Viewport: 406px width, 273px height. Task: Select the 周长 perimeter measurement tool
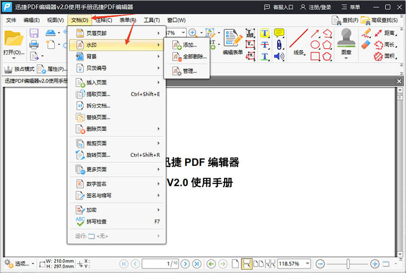coord(385,44)
